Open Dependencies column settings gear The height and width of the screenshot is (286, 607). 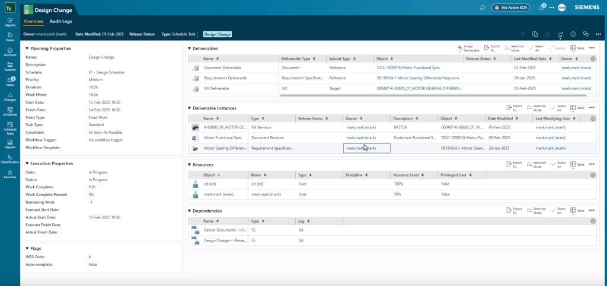pos(593,221)
